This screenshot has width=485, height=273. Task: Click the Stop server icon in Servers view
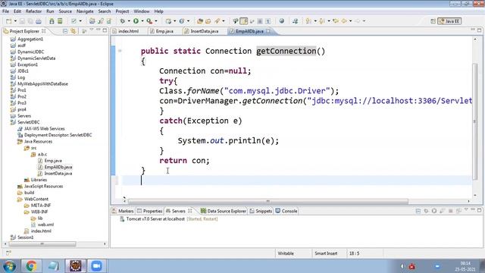450,211
